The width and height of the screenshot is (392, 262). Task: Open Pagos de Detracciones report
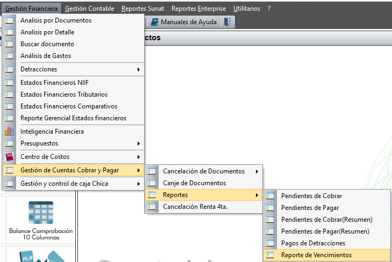pos(327,243)
